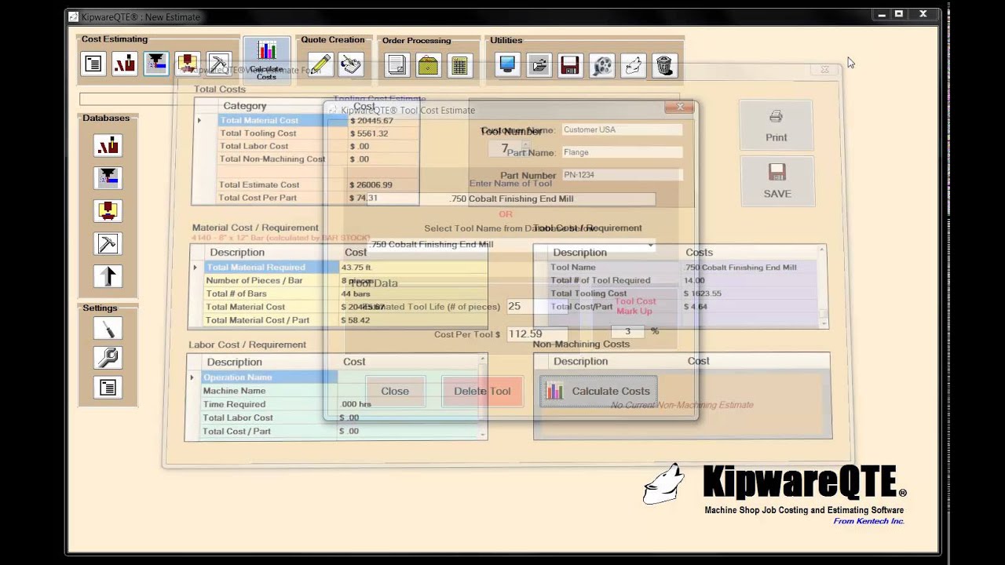This screenshot has height=565, width=1005.
Task: Select Total Material Cost / Part row
Action: point(338,320)
